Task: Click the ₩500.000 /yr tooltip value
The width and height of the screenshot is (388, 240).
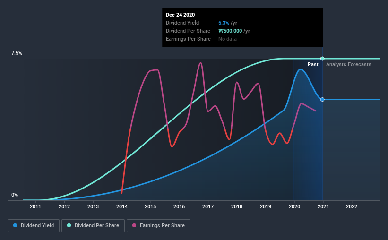Action: [x=234, y=31]
